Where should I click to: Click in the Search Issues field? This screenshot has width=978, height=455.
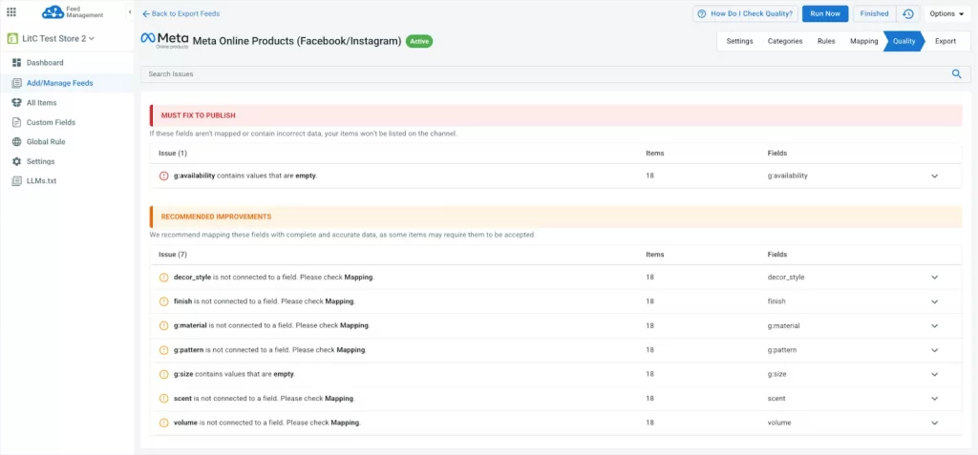point(545,74)
